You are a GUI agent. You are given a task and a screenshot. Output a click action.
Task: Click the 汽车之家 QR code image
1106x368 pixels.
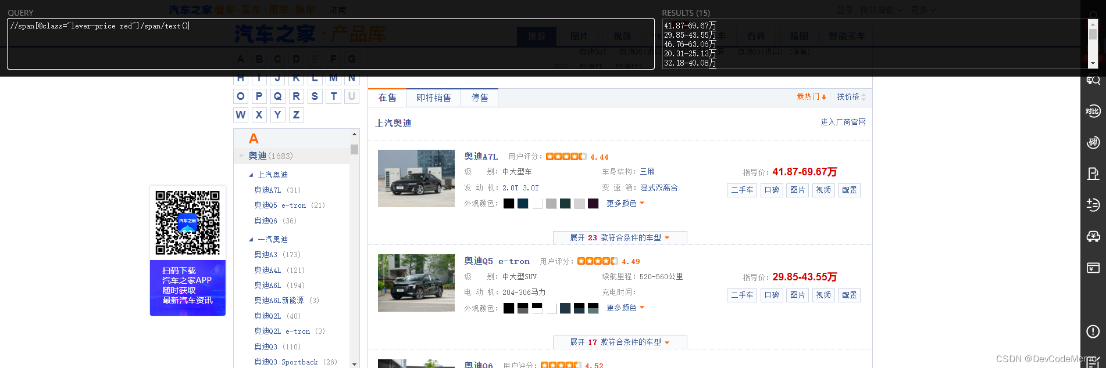coord(187,223)
